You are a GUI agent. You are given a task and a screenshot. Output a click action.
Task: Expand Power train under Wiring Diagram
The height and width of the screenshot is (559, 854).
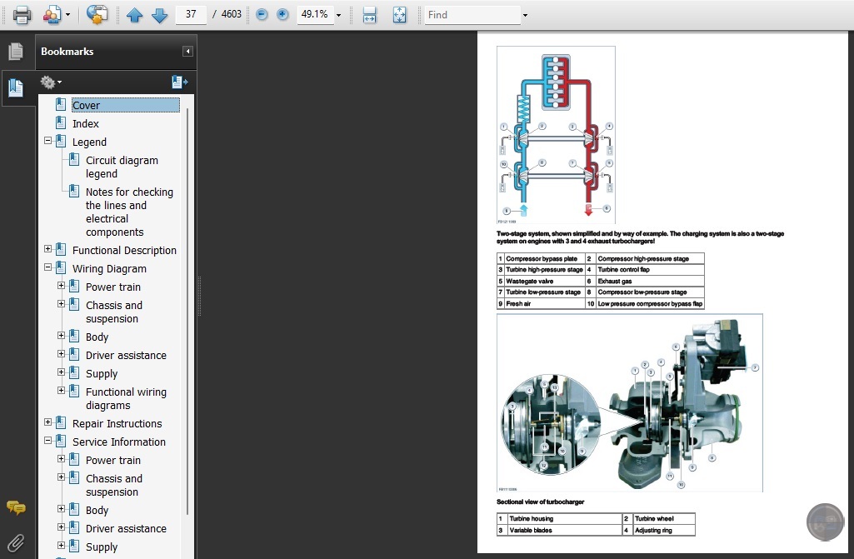[61, 286]
